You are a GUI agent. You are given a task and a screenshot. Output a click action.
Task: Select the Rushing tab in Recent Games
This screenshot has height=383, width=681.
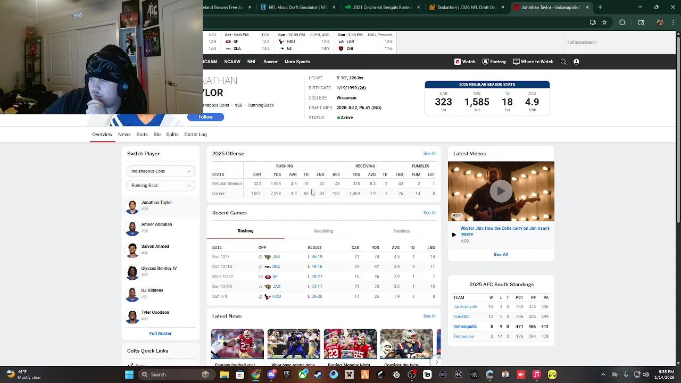pos(245,231)
